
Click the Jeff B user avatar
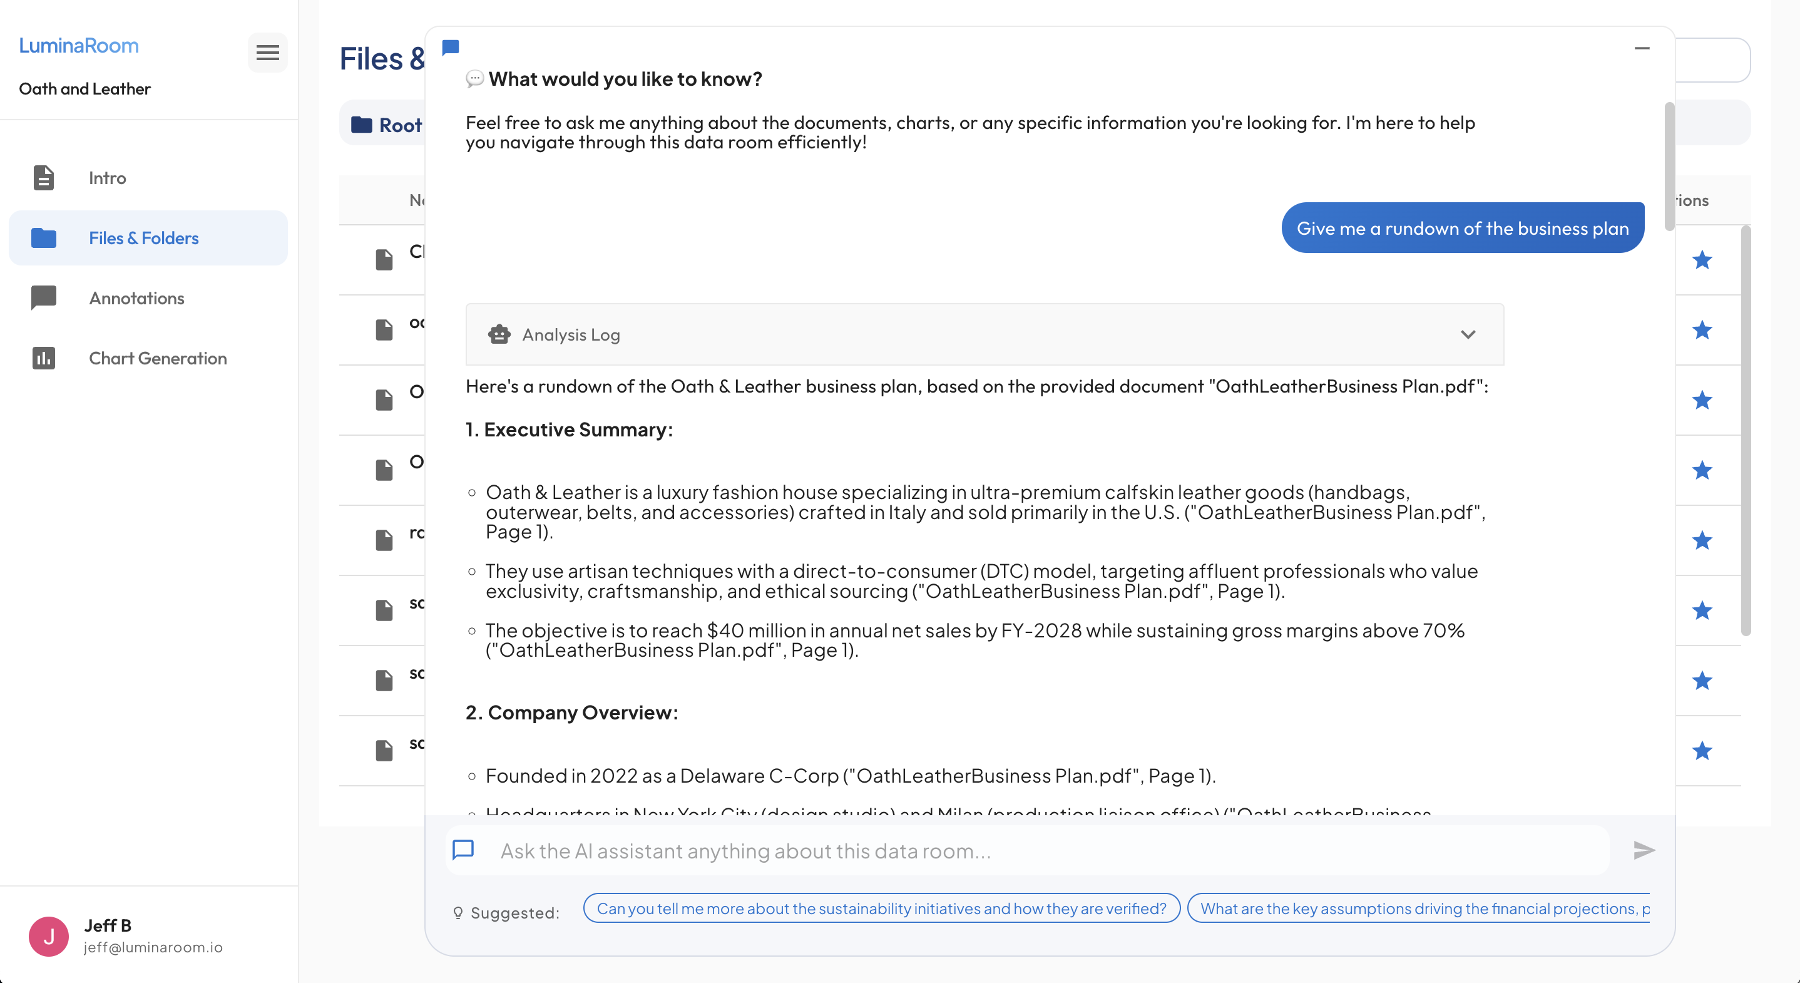click(x=49, y=936)
